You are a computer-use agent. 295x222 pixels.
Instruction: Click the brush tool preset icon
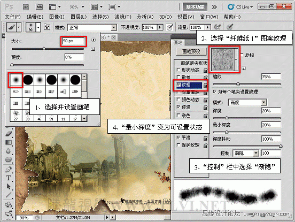11,27
